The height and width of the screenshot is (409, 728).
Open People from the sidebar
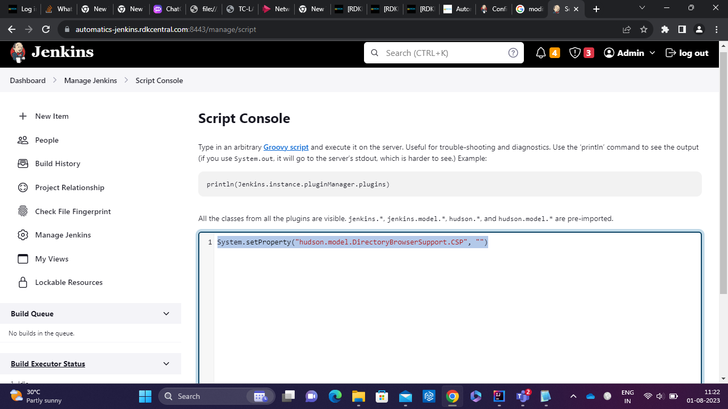point(46,140)
